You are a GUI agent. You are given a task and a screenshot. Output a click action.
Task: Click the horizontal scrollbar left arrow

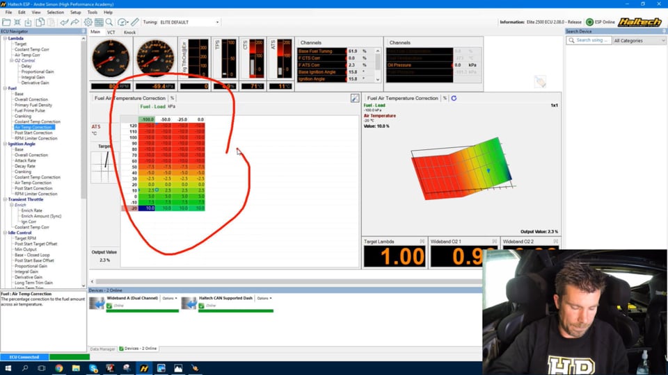(92, 281)
